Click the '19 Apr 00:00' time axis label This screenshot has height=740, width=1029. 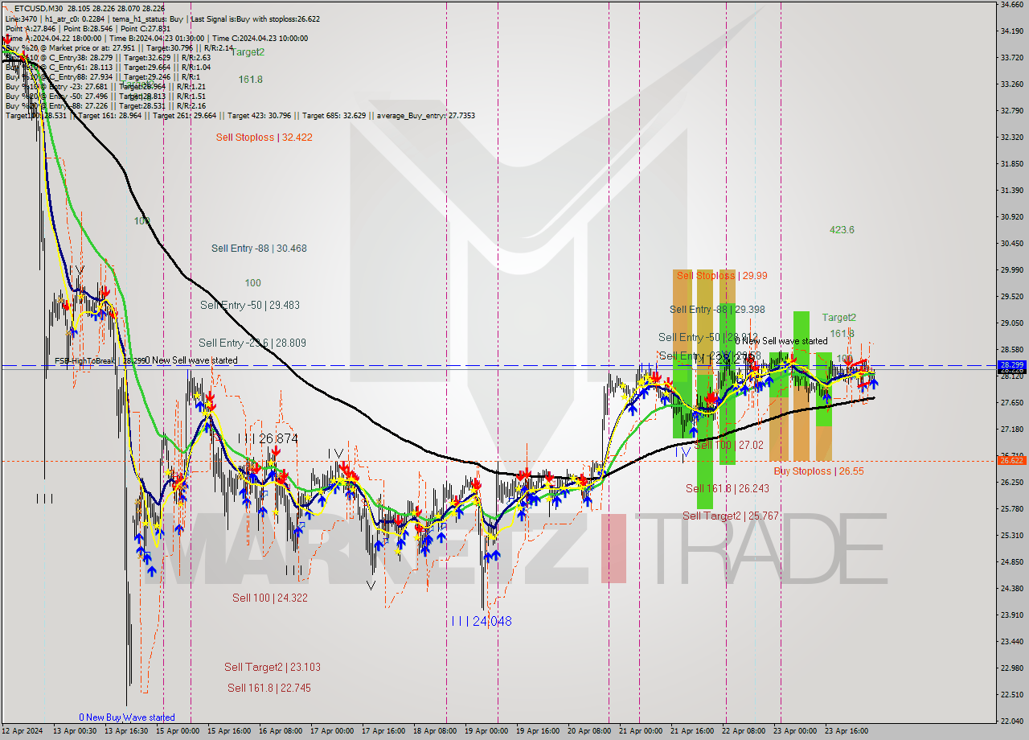click(x=488, y=731)
